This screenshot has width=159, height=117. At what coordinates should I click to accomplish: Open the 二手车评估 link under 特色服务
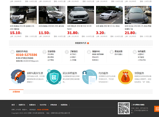coord(142,60)
